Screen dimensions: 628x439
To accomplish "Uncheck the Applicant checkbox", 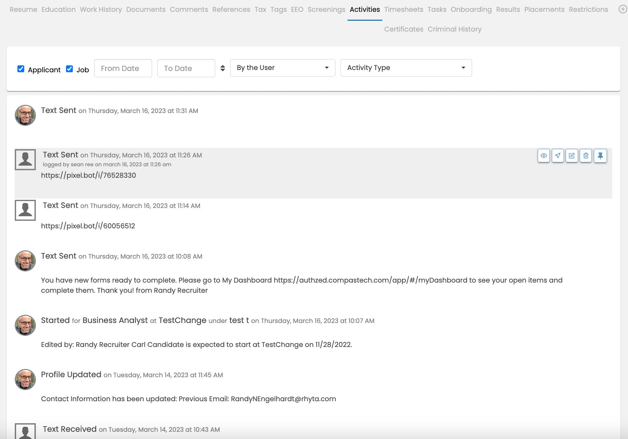I will point(21,69).
